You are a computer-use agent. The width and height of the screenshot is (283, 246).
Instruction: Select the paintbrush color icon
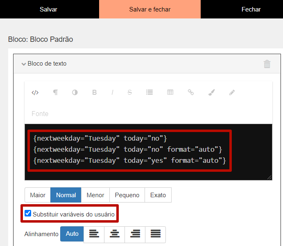click(x=211, y=92)
